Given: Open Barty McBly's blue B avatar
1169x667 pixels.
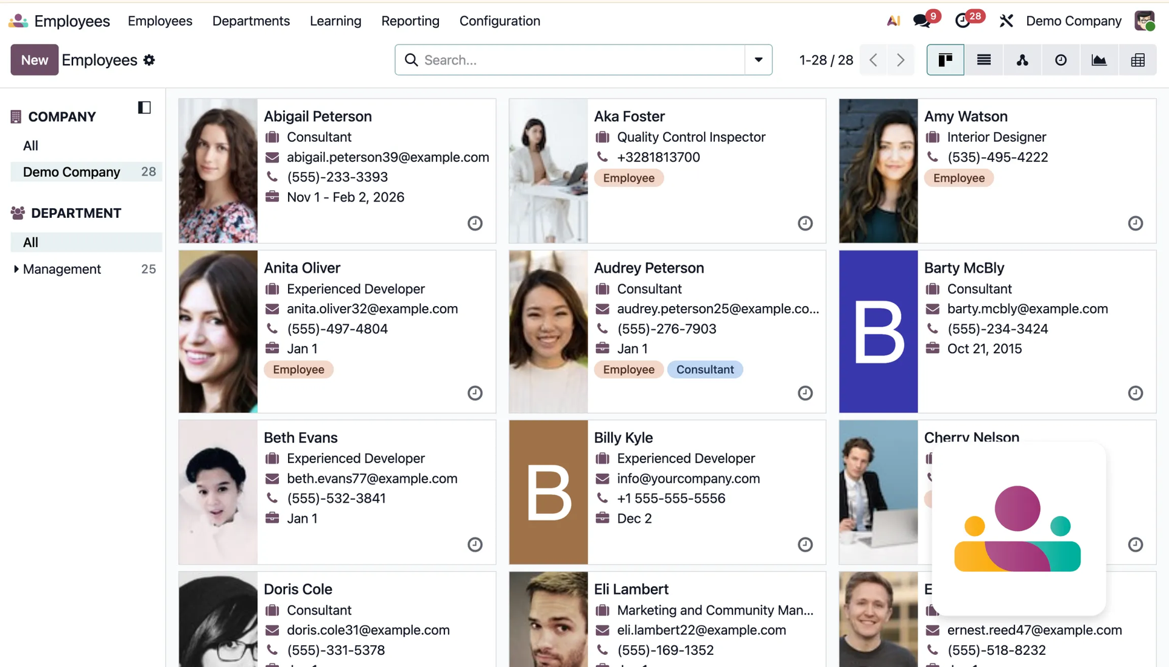Looking at the screenshot, I should coord(878,332).
